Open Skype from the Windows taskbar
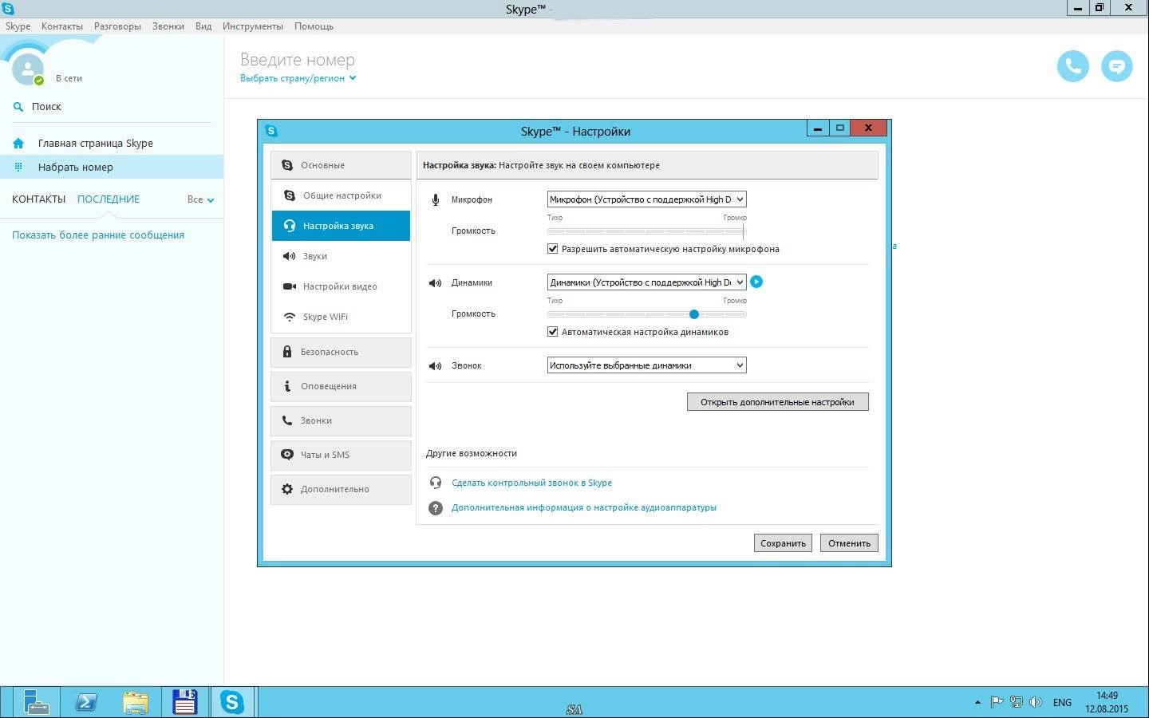 point(232,702)
